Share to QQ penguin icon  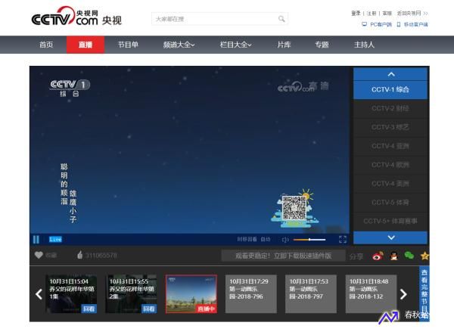(393, 256)
